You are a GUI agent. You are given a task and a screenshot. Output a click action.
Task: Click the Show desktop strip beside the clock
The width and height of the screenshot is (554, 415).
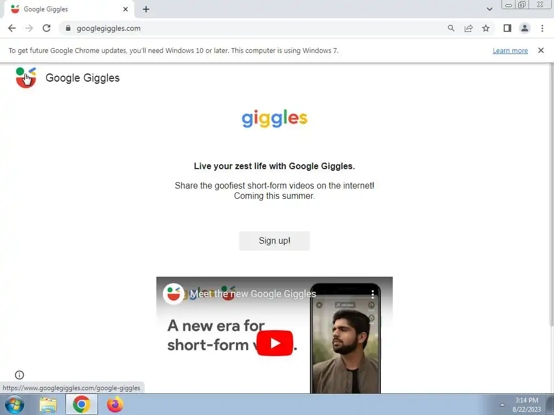click(550, 404)
